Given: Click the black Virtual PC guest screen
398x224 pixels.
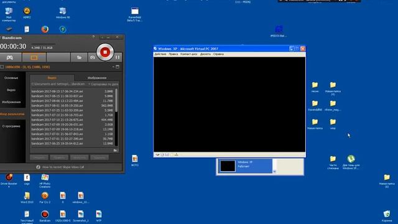Looking at the screenshot, I should (x=229, y=105).
